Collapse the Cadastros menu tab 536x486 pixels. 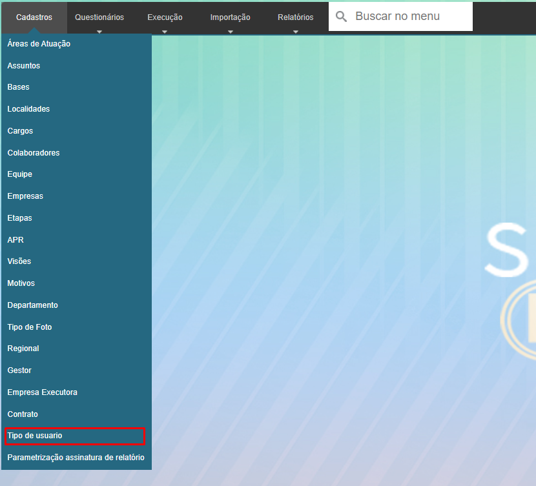34,17
